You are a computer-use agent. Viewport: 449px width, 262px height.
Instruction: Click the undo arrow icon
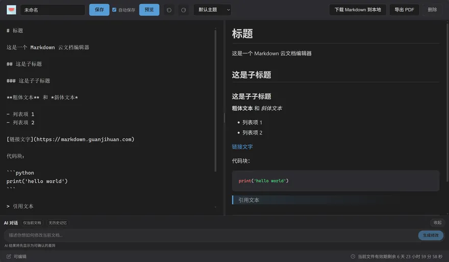click(x=169, y=10)
